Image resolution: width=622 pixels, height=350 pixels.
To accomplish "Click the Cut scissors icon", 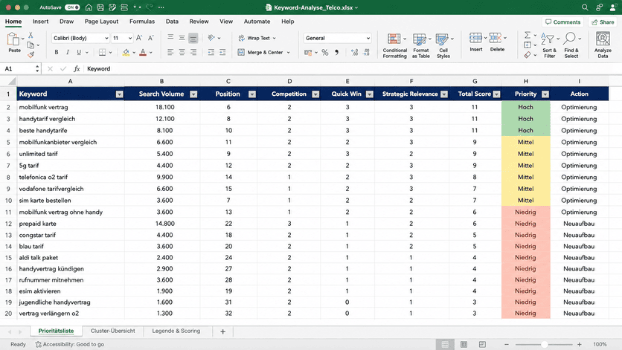I will tap(31, 35).
